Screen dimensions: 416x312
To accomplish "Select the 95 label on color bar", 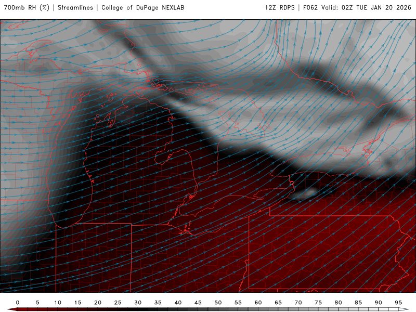I will tap(398, 303).
